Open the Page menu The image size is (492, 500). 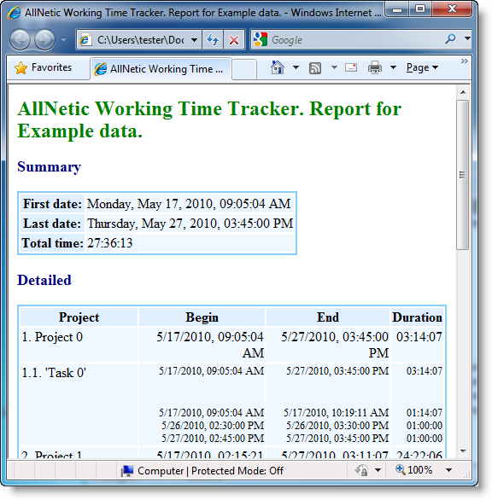pos(422,67)
